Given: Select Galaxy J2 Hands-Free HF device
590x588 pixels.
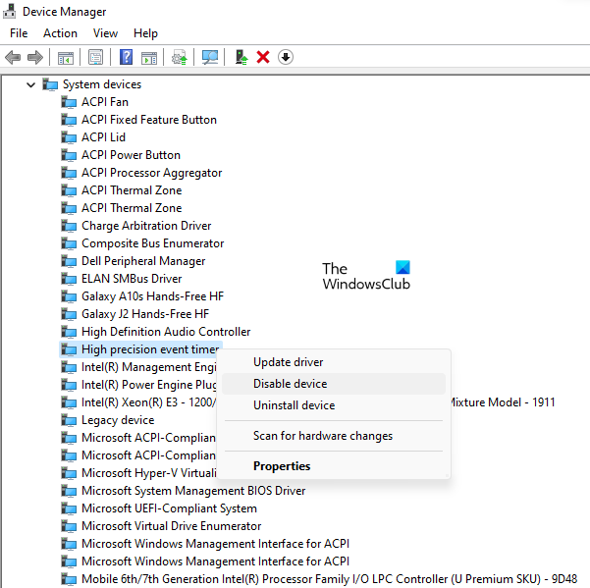Looking at the screenshot, I should tap(145, 314).
